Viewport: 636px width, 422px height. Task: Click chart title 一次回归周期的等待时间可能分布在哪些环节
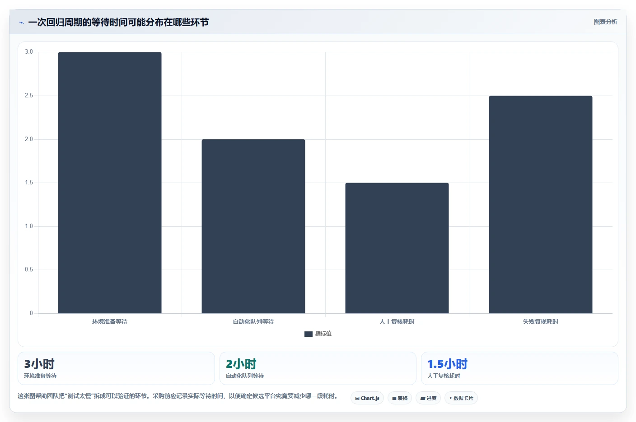(118, 22)
